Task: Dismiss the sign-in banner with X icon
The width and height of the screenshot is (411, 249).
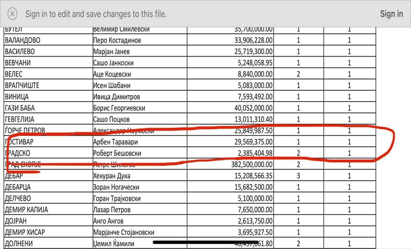Action: click(12, 14)
